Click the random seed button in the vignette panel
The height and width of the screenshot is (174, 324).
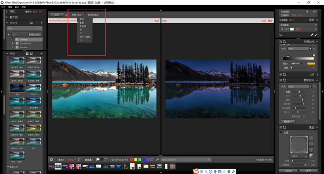(x=288, y=122)
